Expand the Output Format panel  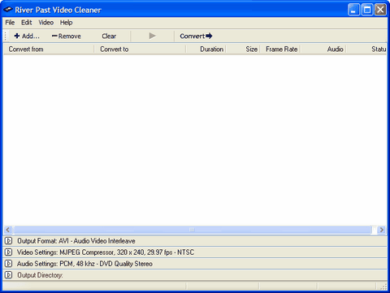coord(8,240)
